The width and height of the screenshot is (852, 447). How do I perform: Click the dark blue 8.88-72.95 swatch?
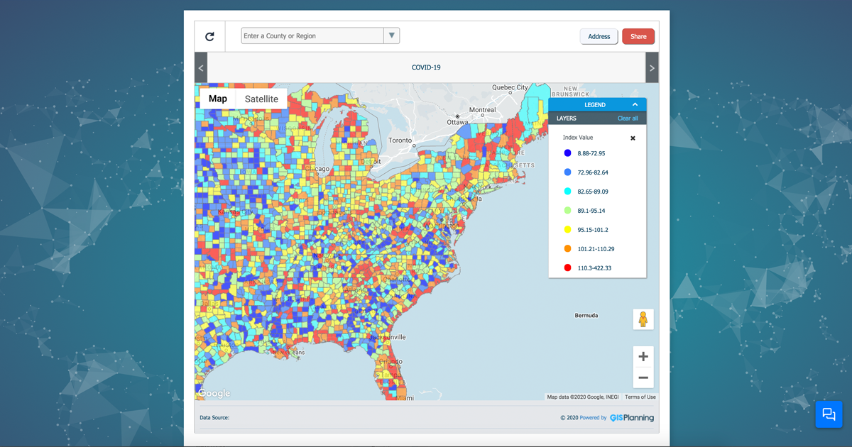tap(567, 153)
